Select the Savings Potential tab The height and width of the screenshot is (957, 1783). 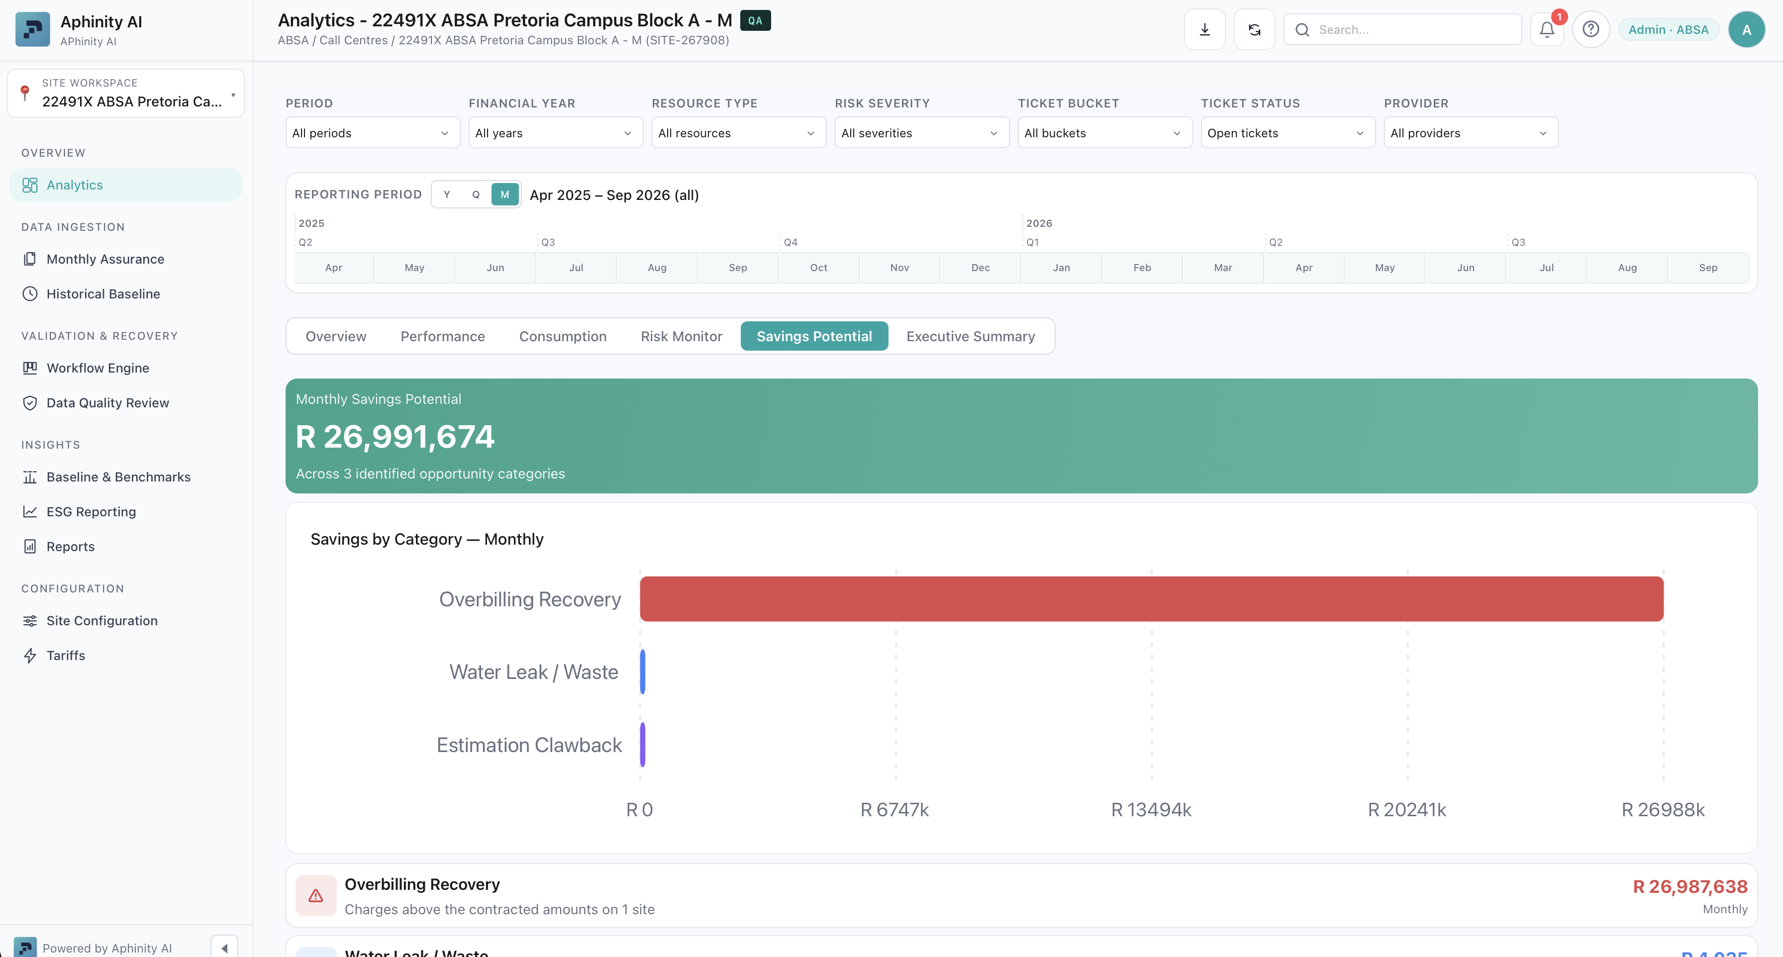814,336
